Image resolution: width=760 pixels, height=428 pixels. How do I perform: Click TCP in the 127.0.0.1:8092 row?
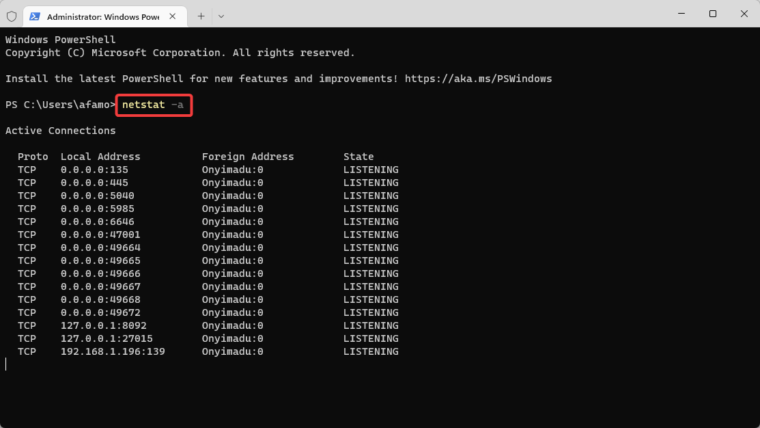pos(27,325)
